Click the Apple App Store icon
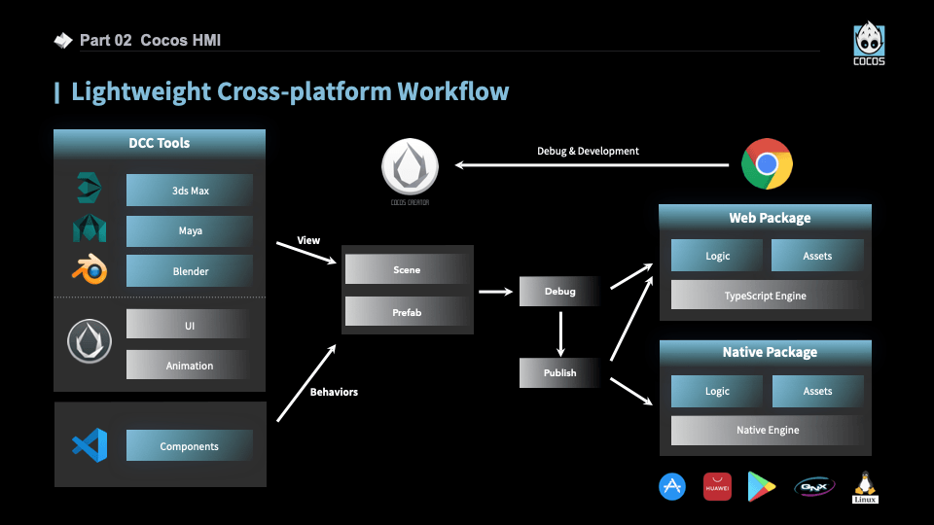 (672, 487)
